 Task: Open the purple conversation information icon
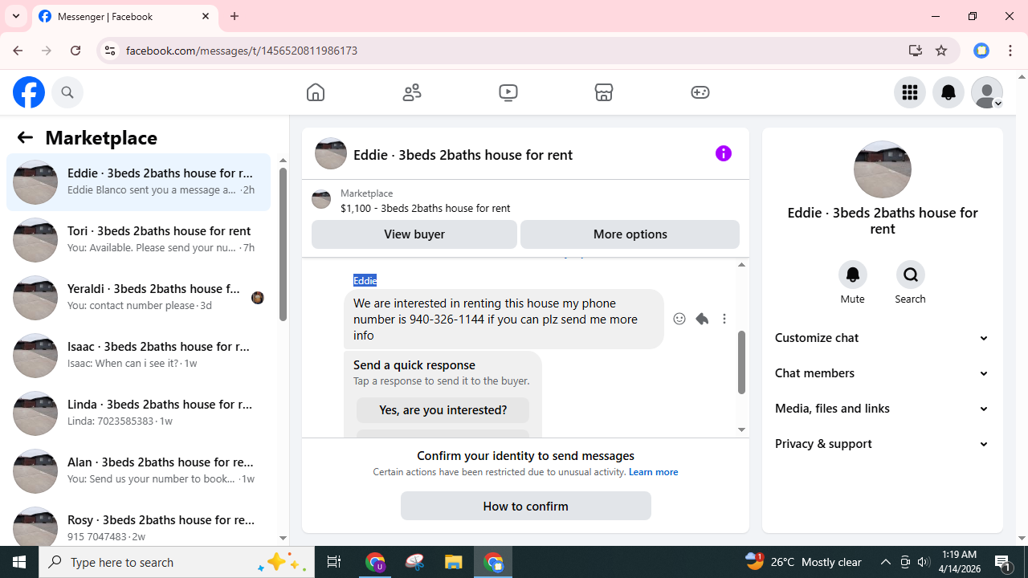click(x=724, y=153)
